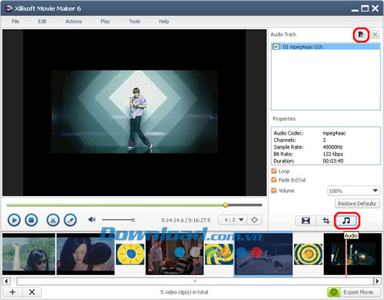Select the highlighted clip with red and blue circles
This screenshot has width=384, height=300.
pyautogui.click(x=263, y=254)
